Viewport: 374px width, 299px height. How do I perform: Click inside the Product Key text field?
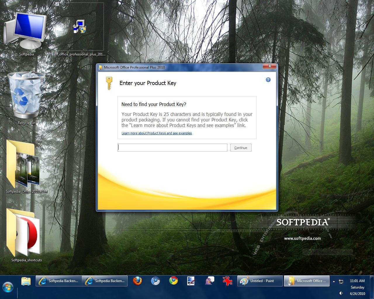(172, 148)
